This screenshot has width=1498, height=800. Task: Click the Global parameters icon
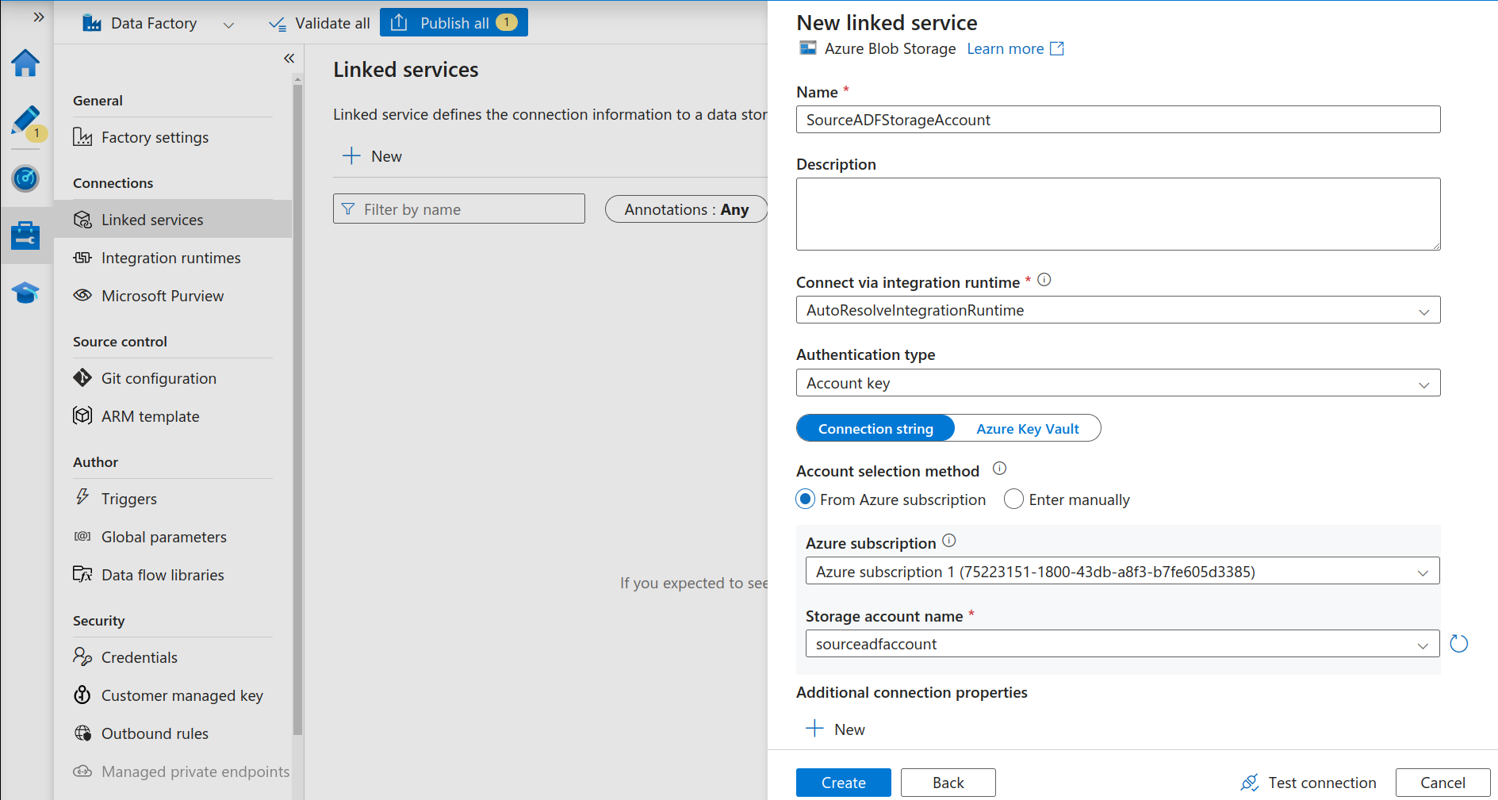82,536
